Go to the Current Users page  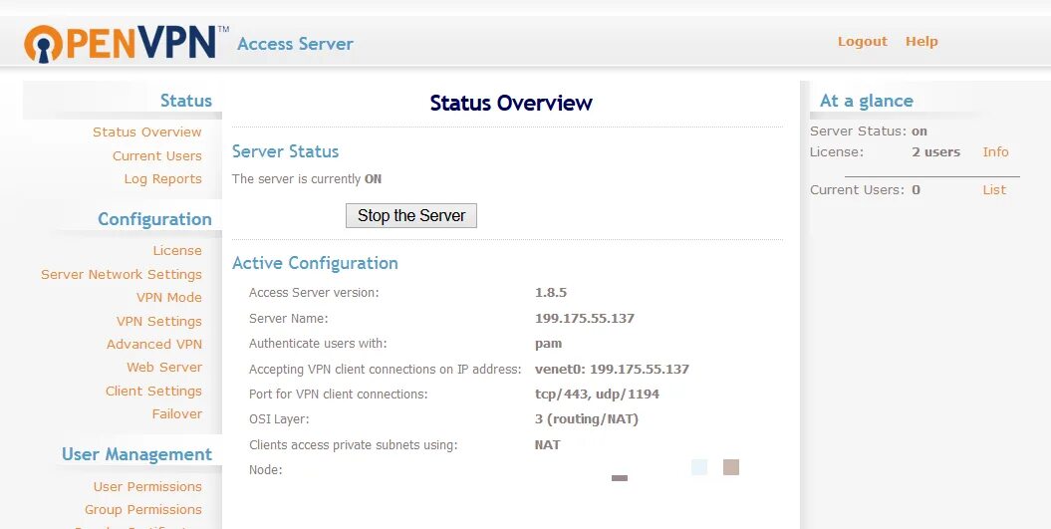coord(156,155)
